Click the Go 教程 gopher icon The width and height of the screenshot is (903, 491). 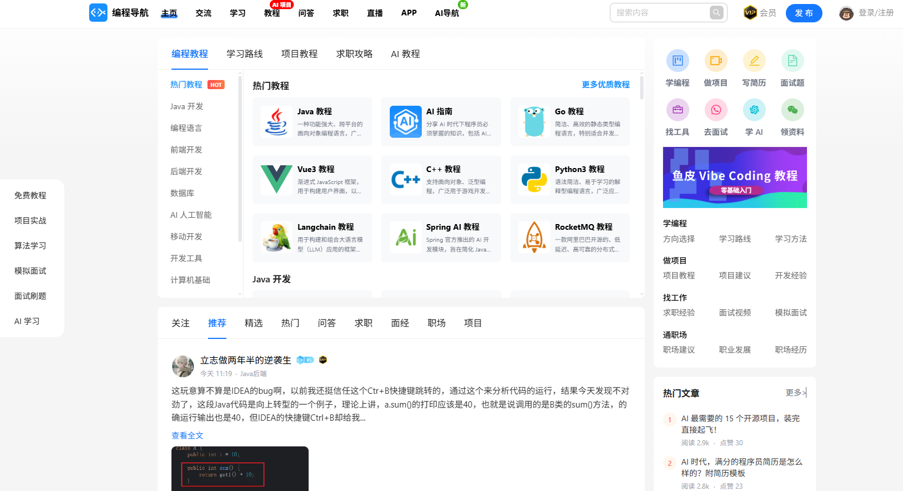click(534, 122)
